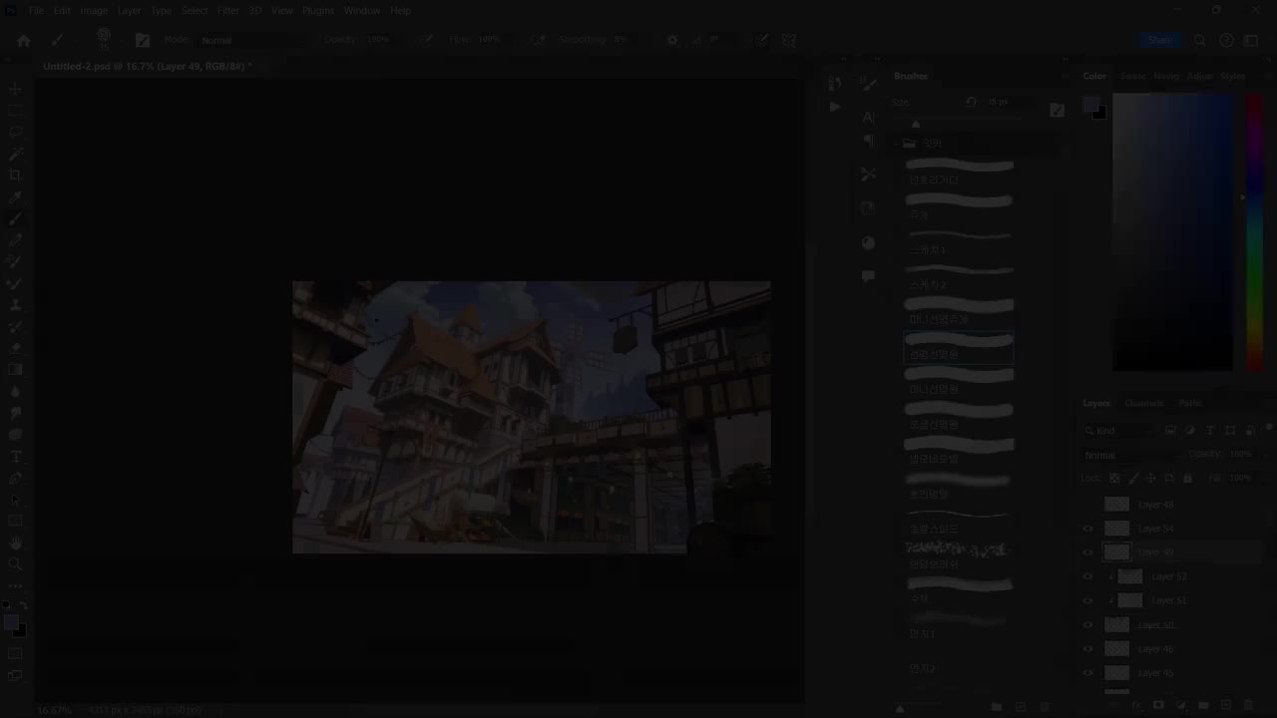Open the Window menu
This screenshot has width=1277, height=718.
(x=362, y=10)
